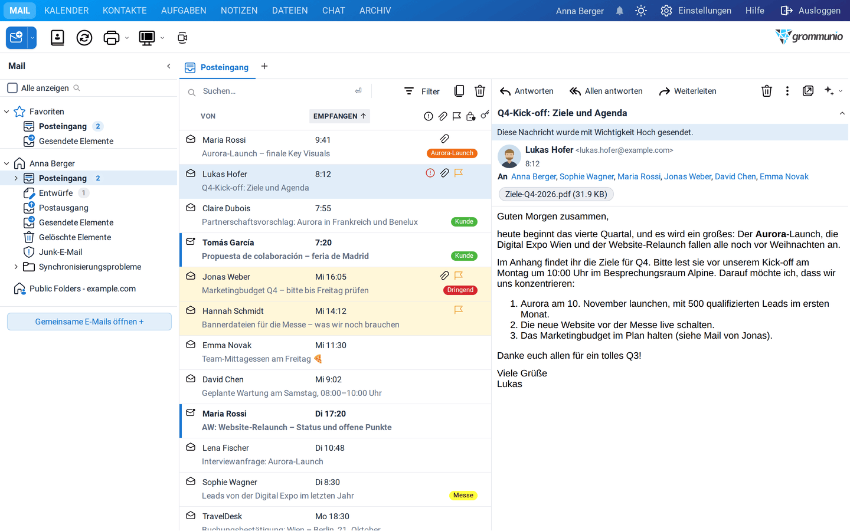The height and width of the screenshot is (531, 850).
Task: Collapse the Mail sidebar panel chevron
Action: pyautogui.click(x=169, y=66)
